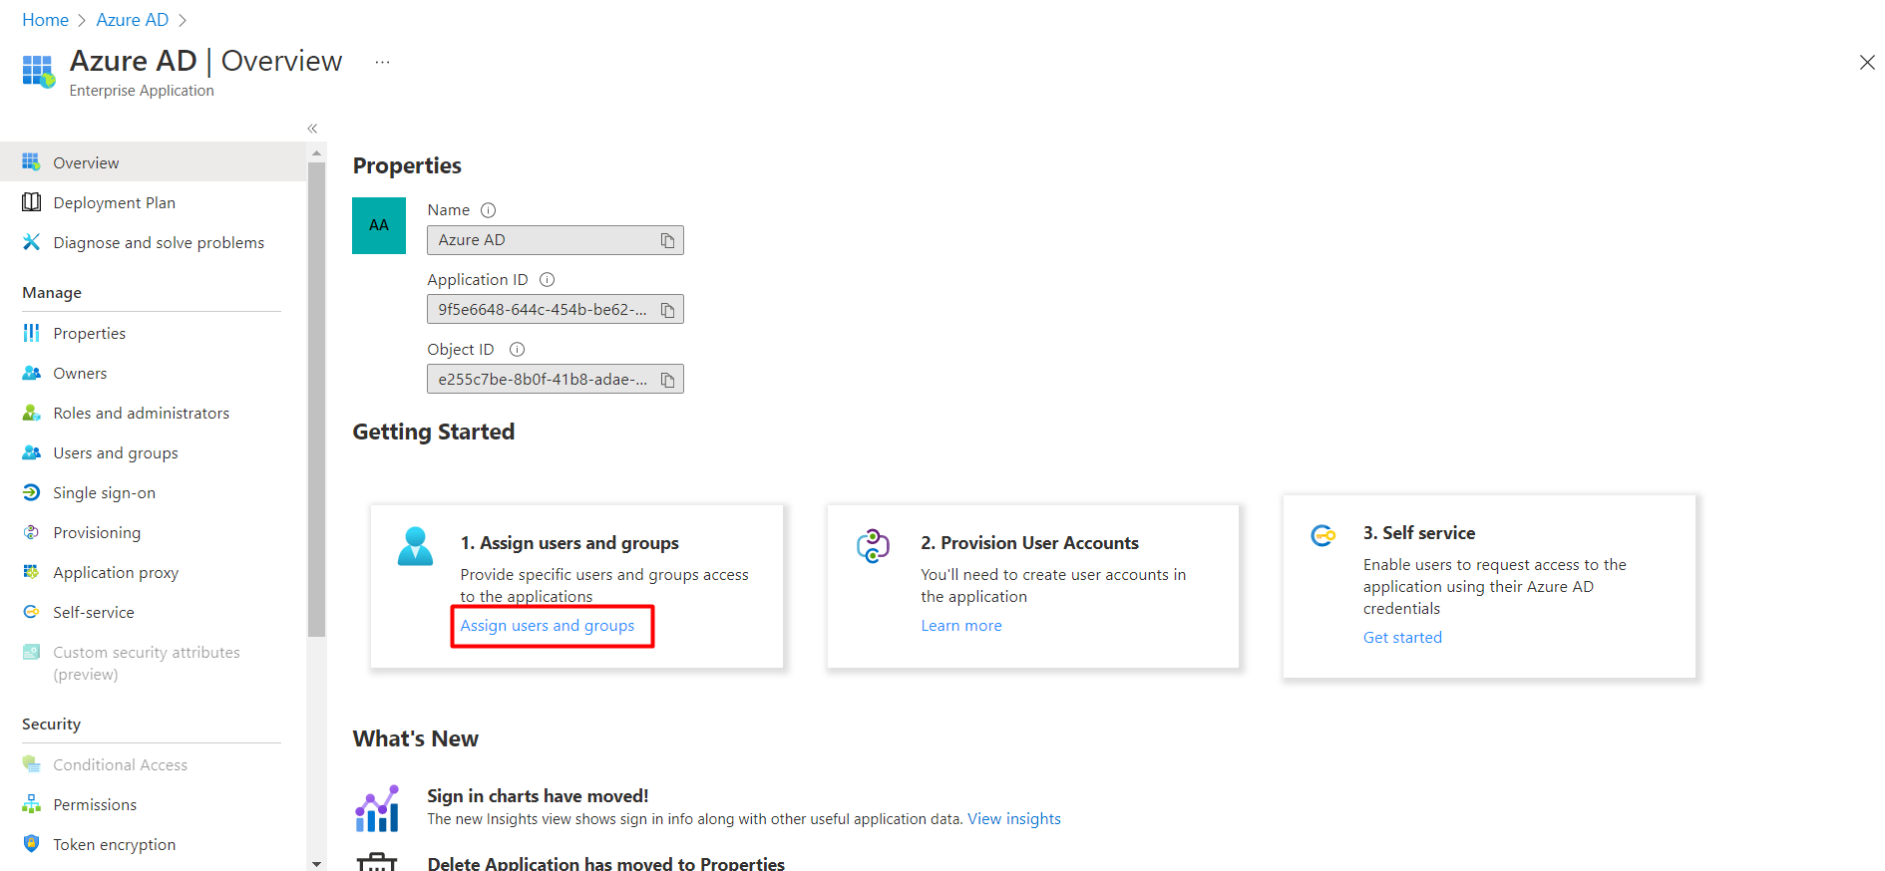Show info tooltip next to Object ID

(517, 350)
